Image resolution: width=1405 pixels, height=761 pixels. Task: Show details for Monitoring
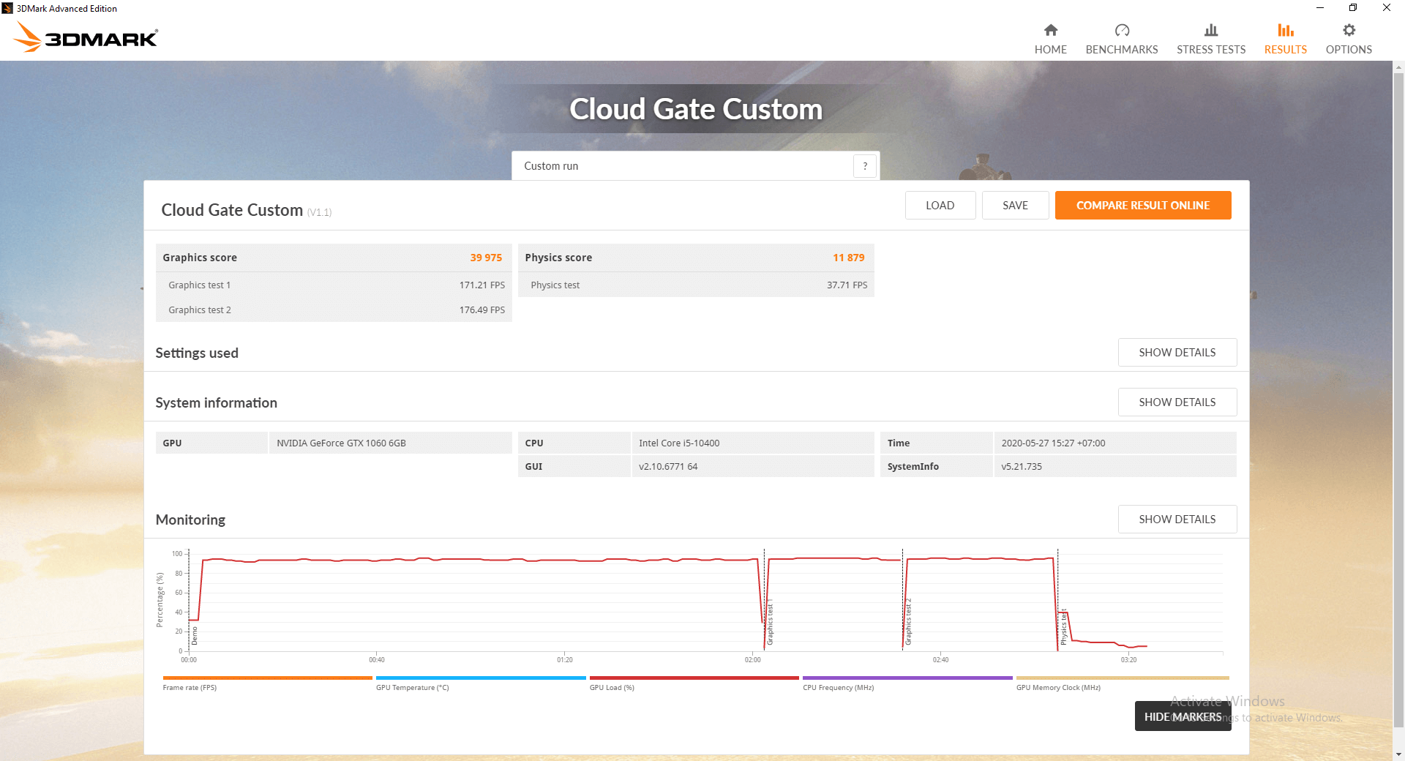click(x=1177, y=520)
